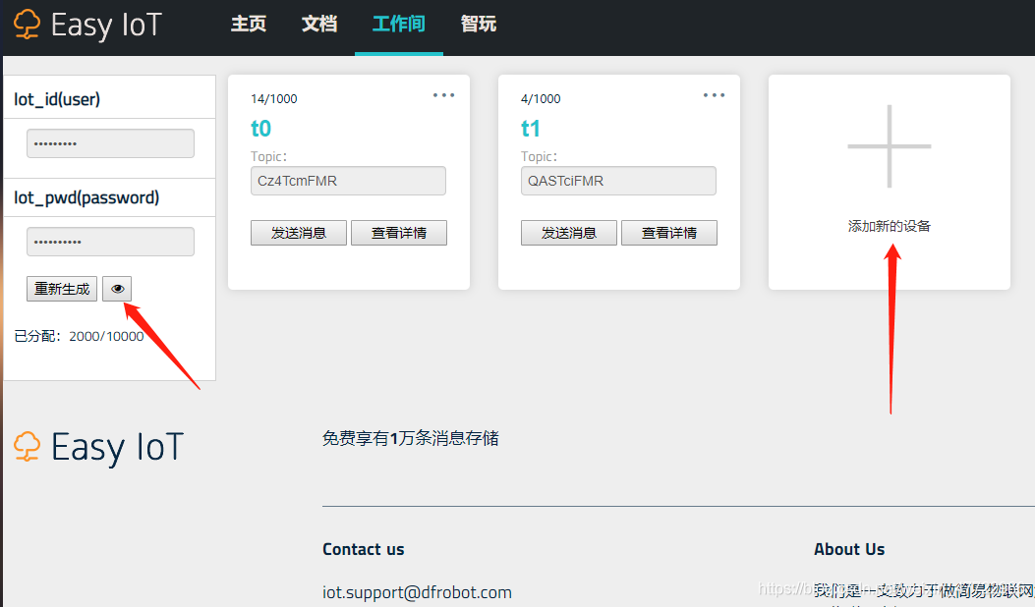
Task: Click the iot.support@dfrobot.com email link
Action: [417, 592]
